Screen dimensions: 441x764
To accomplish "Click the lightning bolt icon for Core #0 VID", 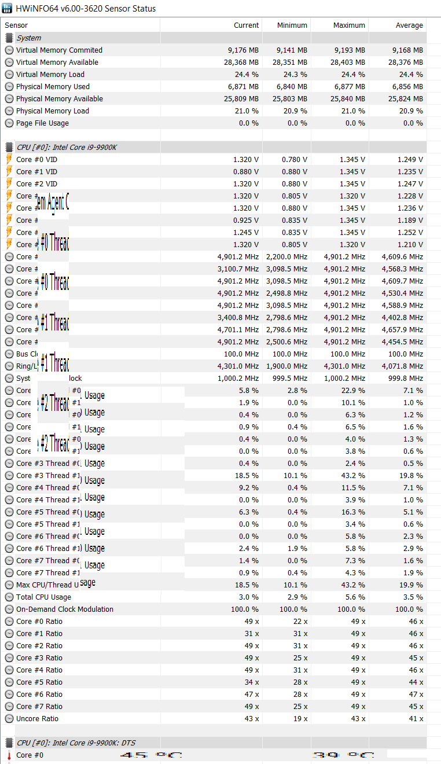I will click(x=9, y=159).
